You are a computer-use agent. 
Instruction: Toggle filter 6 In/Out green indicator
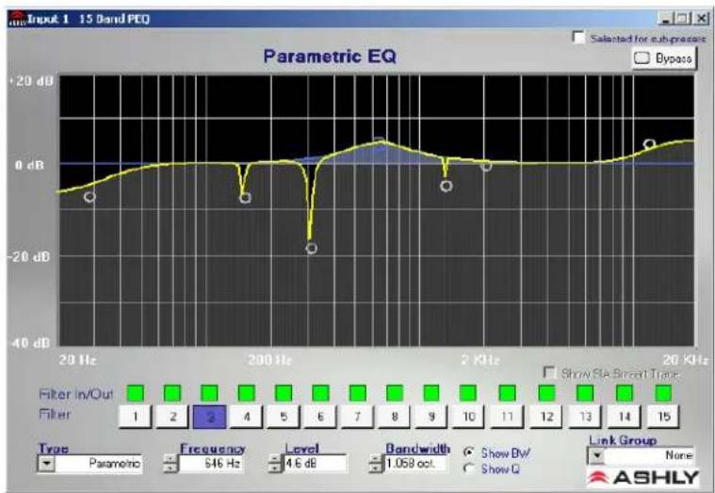pos(320,392)
